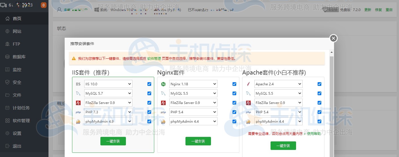Click the 重启 restart link
The height and width of the screenshot is (157, 399).
[x=389, y=10]
